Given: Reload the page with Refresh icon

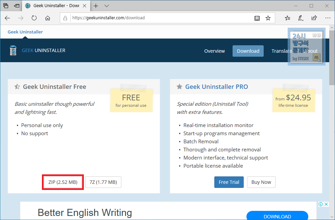Looking at the screenshot, I should pos(34,18).
